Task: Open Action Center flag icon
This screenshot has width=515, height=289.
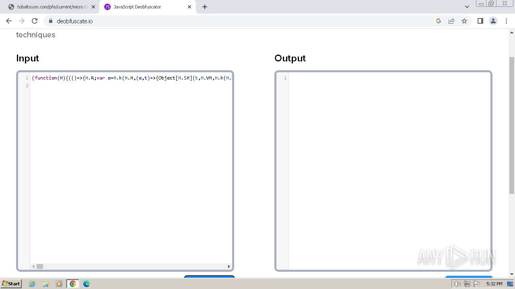Action: coord(477,284)
